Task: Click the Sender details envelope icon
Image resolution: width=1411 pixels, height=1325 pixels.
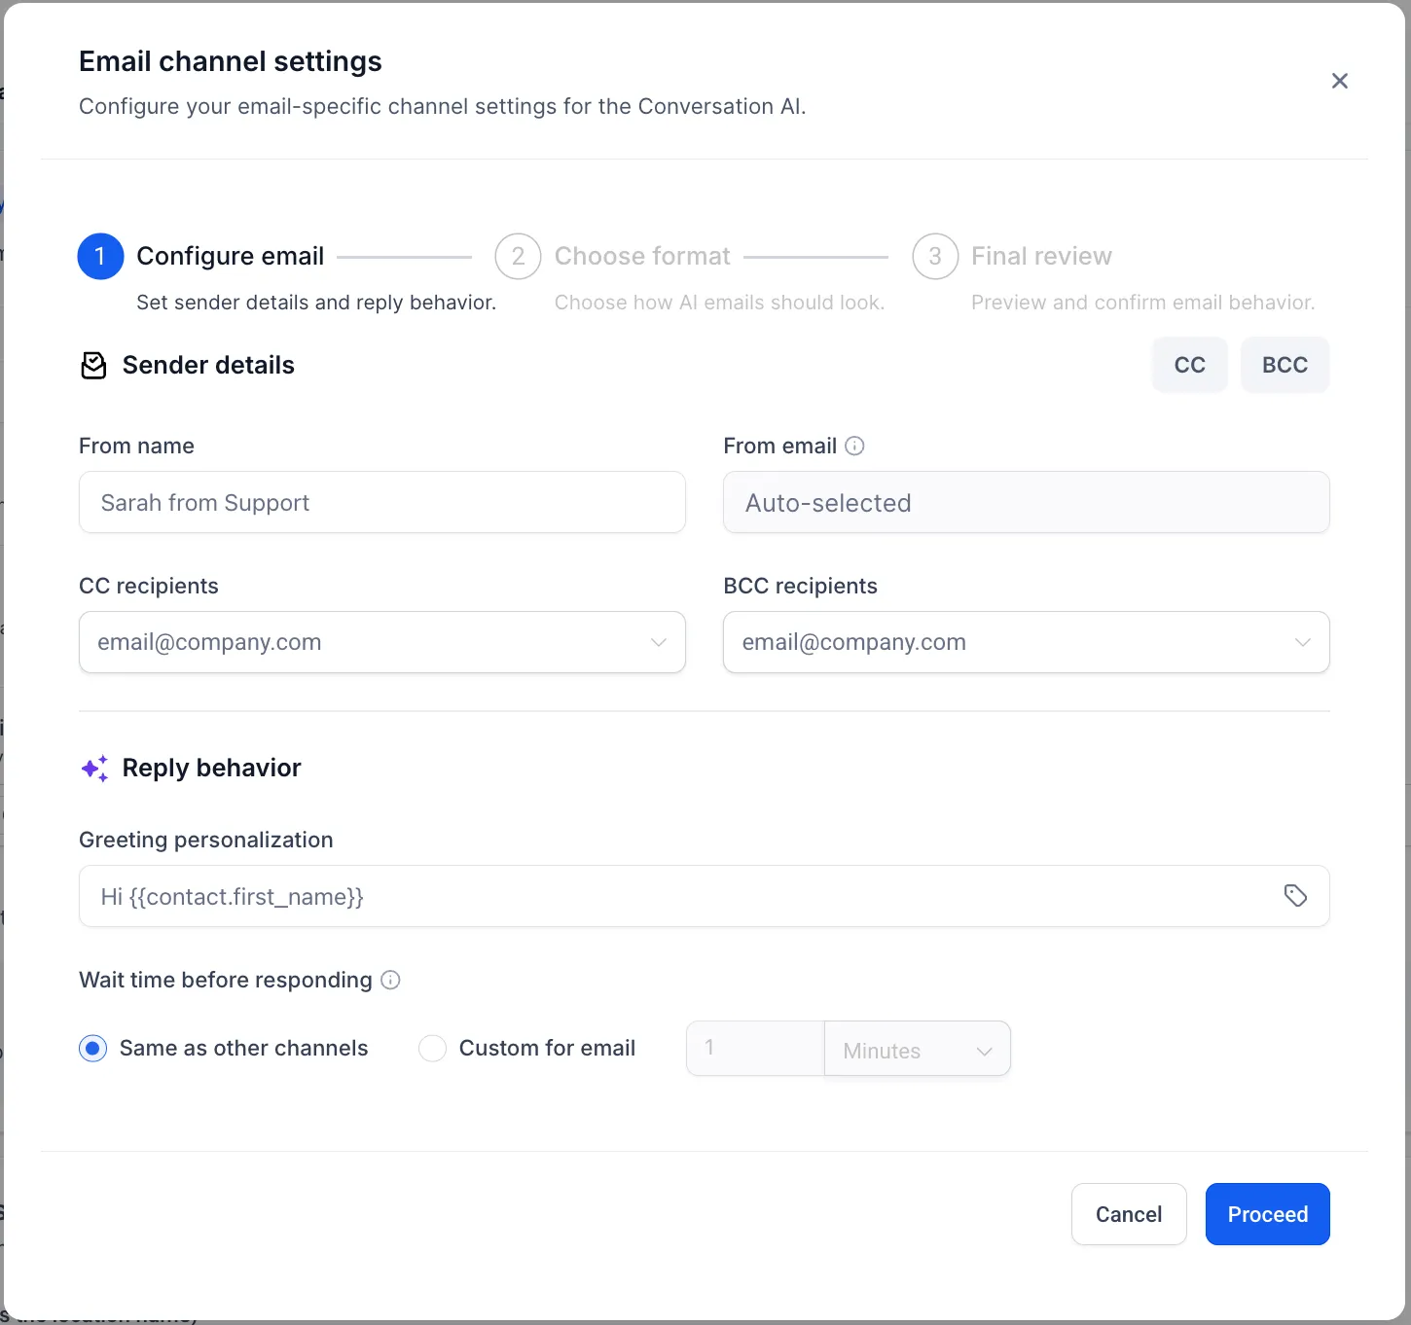Action: click(x=93, y=366)
